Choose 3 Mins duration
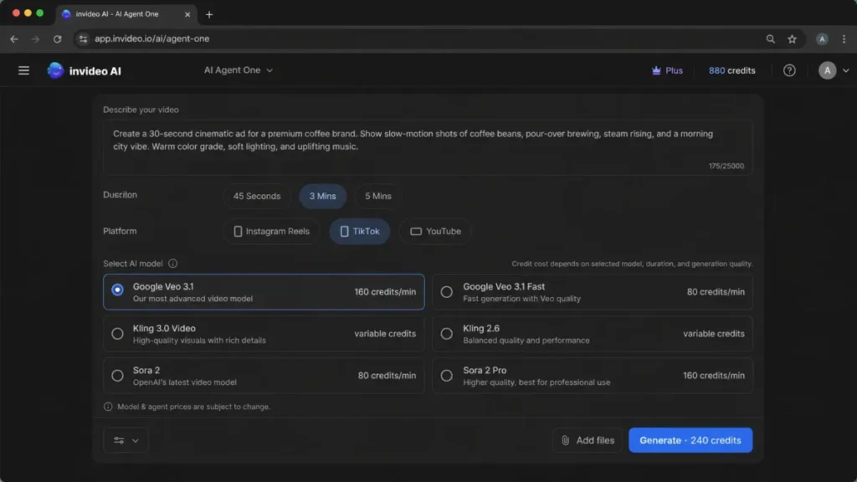Image resolution: width=857 pixels, height=482 pixels. [322, 196]
